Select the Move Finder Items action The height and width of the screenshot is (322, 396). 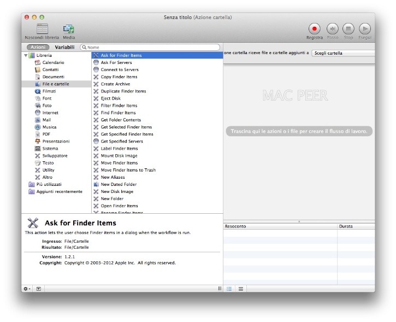coord(157,163)
